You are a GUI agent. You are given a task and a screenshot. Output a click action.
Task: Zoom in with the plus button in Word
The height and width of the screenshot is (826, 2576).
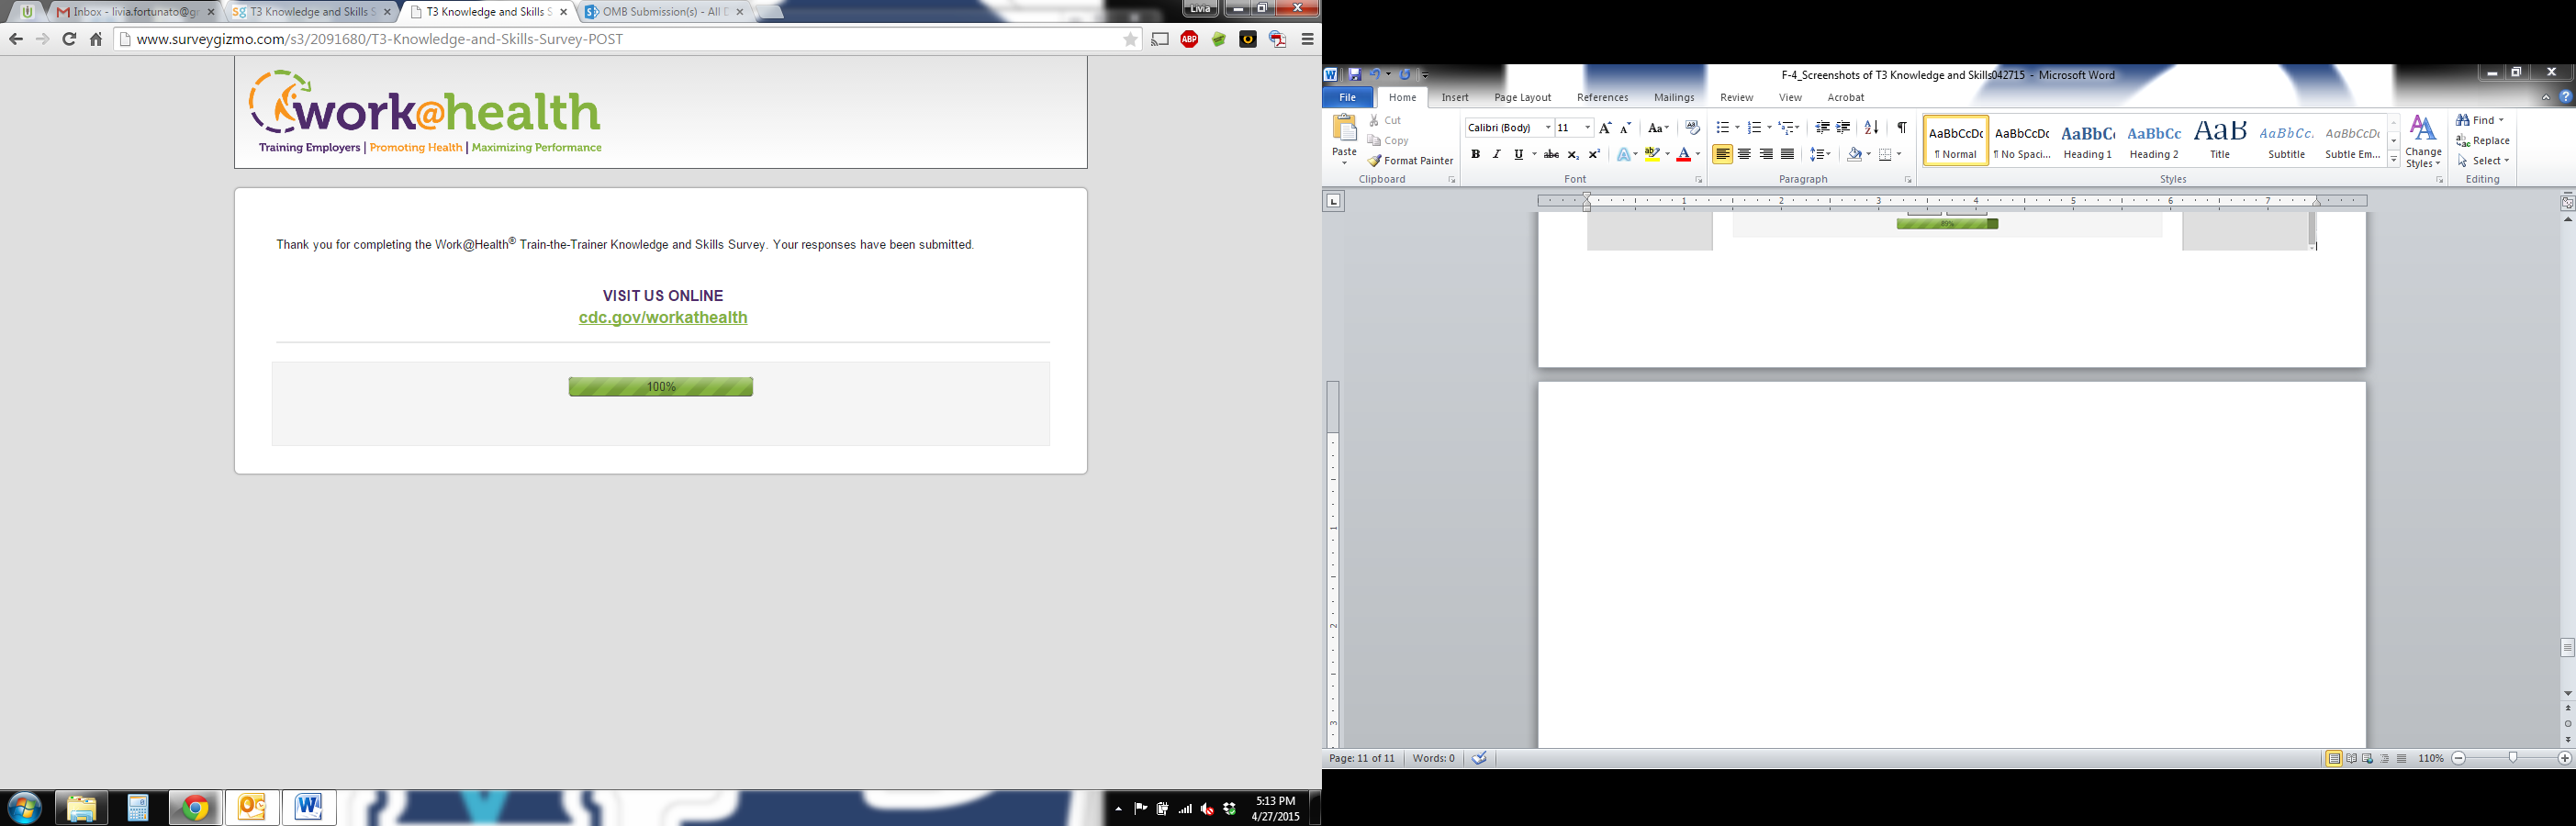pos(2564,758)
